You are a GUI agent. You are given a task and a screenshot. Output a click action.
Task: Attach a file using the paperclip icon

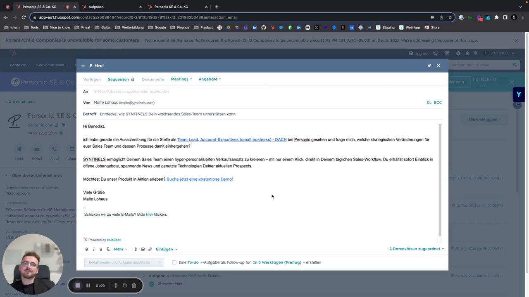click(150, 249)
